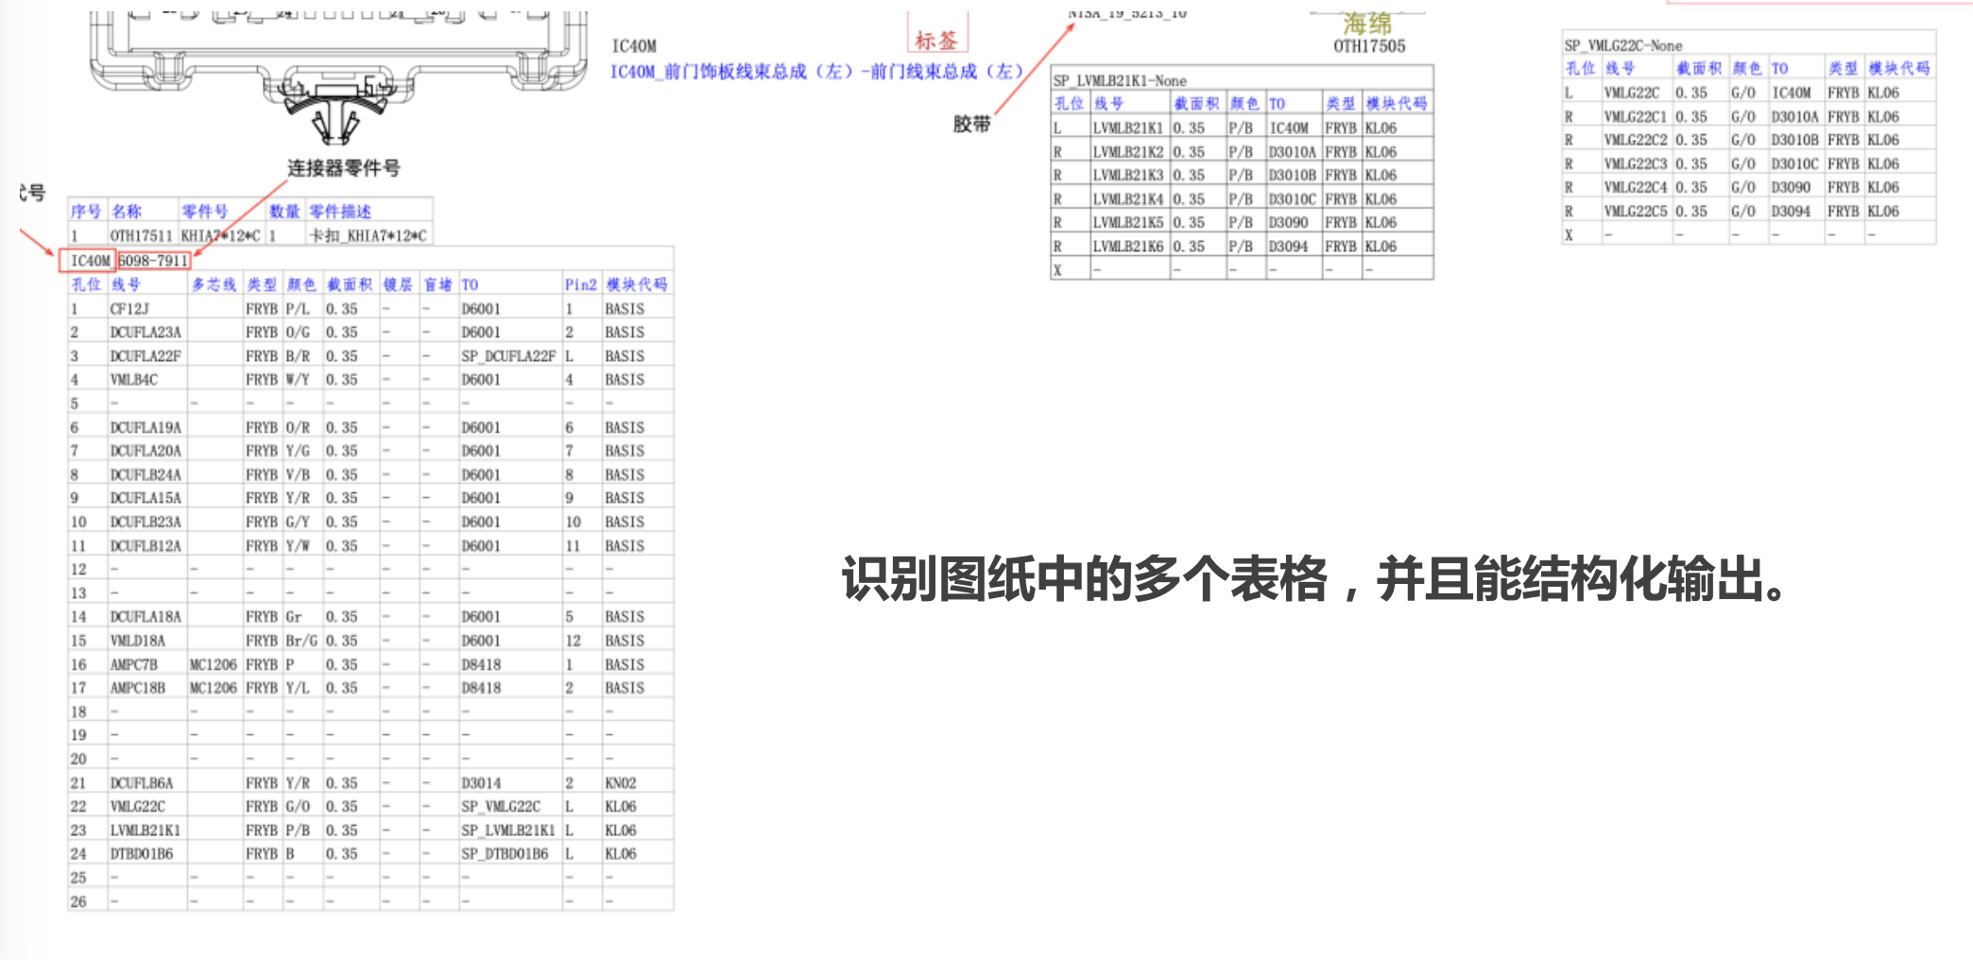Click the SP_VMLG22C-None table title
This screenshot has width=1973, height=960.
click(x=1622, y=45)
